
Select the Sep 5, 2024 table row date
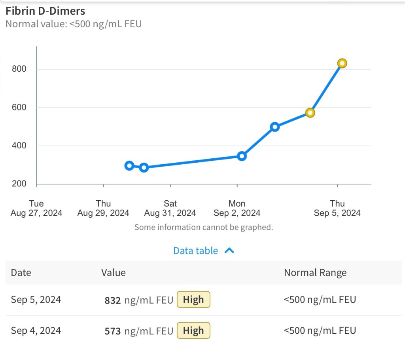pyautogui.click(x=36, y=300)
